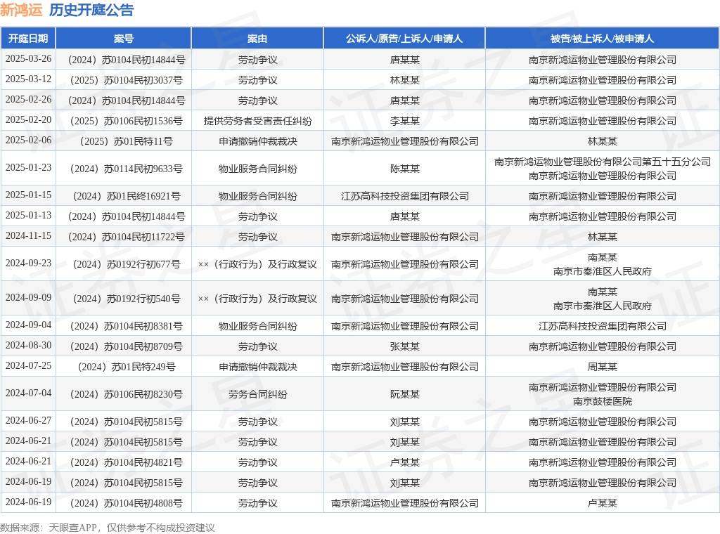This screenshot has width=720, height=534.
Task: Click plaintiff 刘某某 in the 2024-06-27 row
Action: (404, 422)
